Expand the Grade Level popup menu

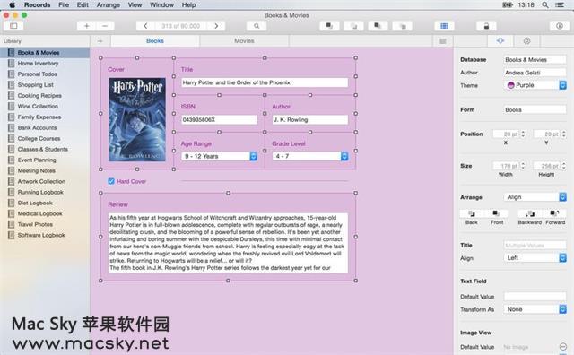tap(310, 156)
